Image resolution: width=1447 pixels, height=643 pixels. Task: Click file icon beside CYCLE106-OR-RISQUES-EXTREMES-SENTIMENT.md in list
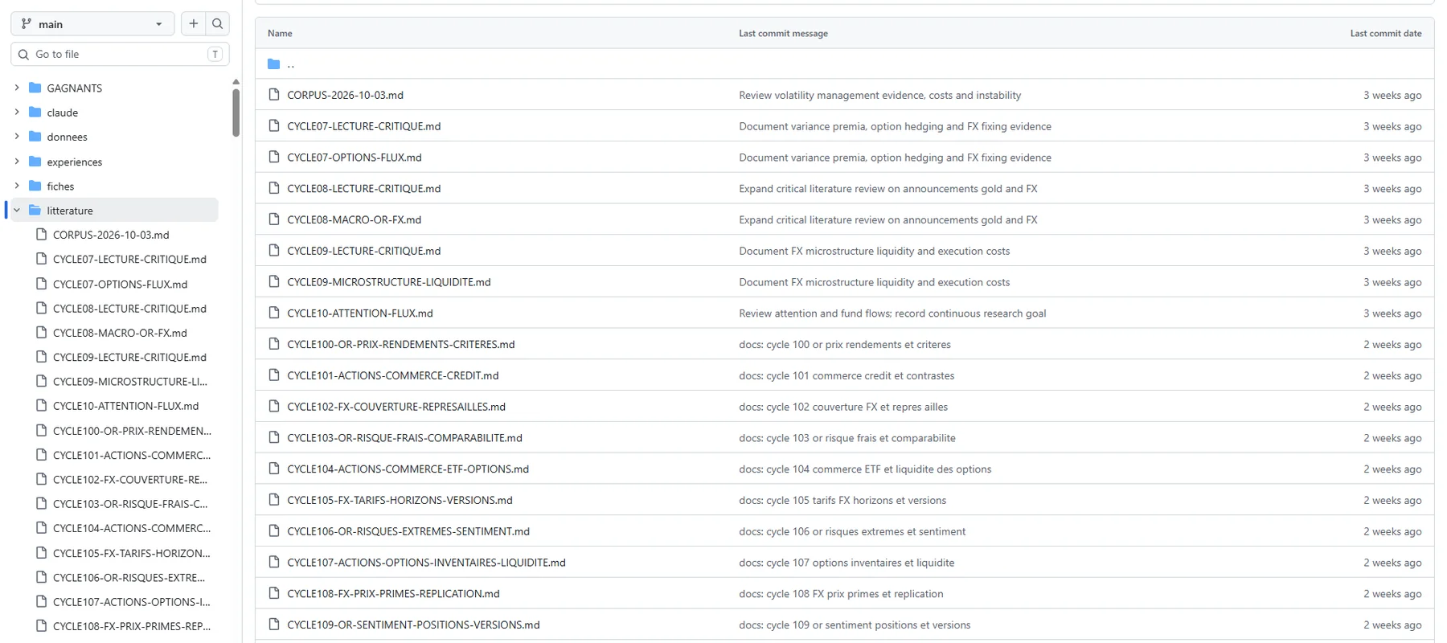[274, 531]
